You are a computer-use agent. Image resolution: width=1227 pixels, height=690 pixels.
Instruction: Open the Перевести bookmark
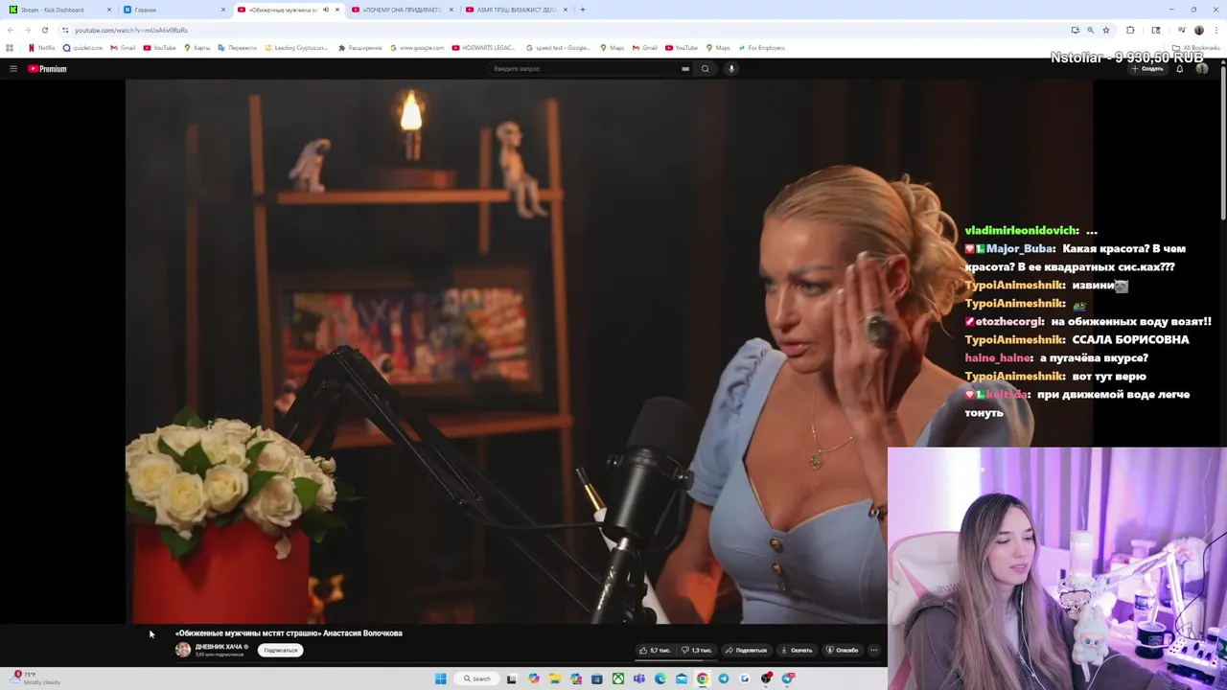coord(237,48)
